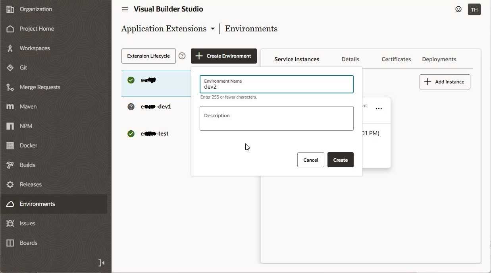Click the Add Instance button
The height and width of the screenshot is (273, 491).
[x=445, y=82]
